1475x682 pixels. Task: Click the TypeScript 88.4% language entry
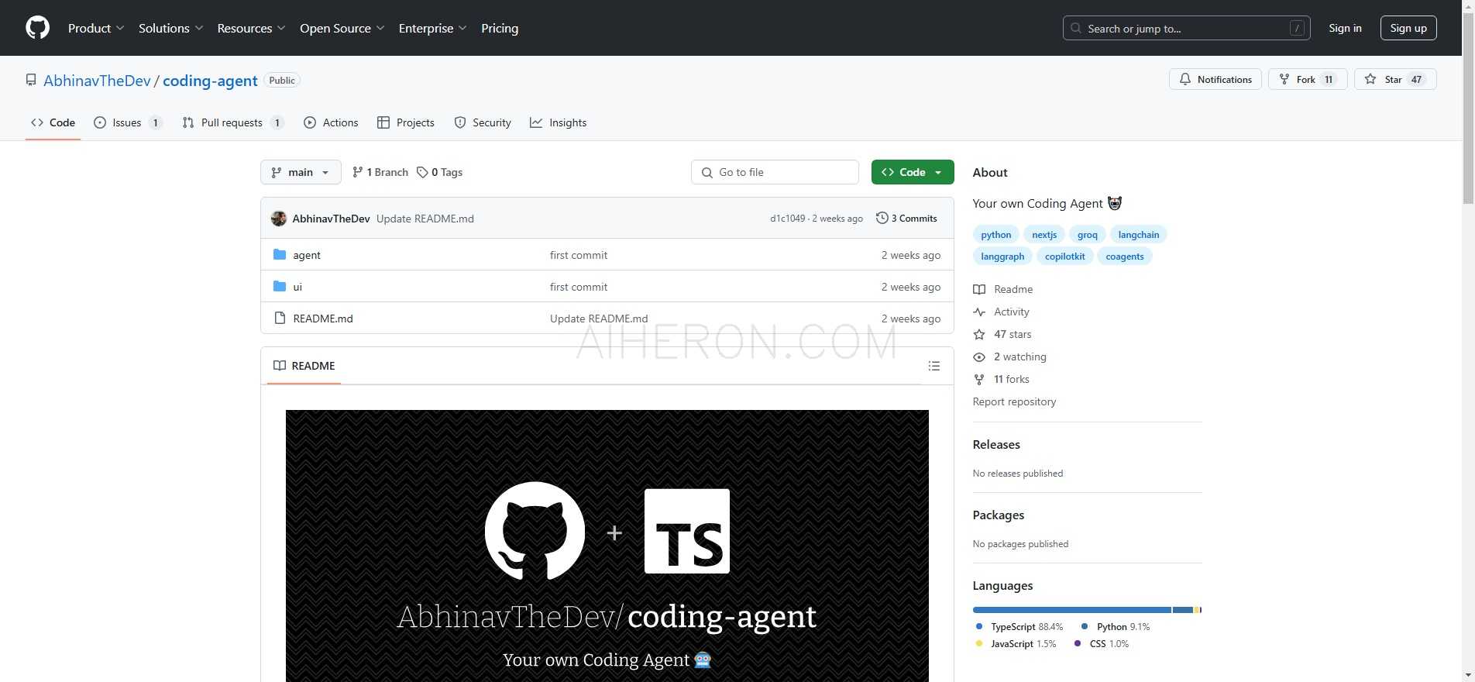[1019, 626]
